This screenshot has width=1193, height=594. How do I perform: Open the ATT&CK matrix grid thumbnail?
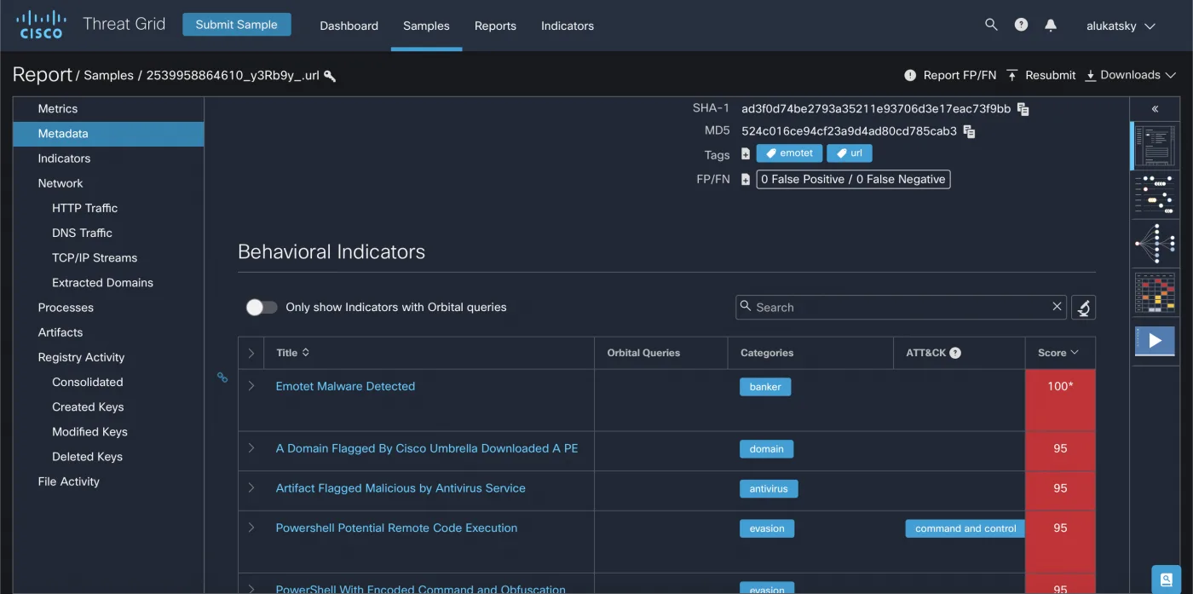tap(1155, 293)
